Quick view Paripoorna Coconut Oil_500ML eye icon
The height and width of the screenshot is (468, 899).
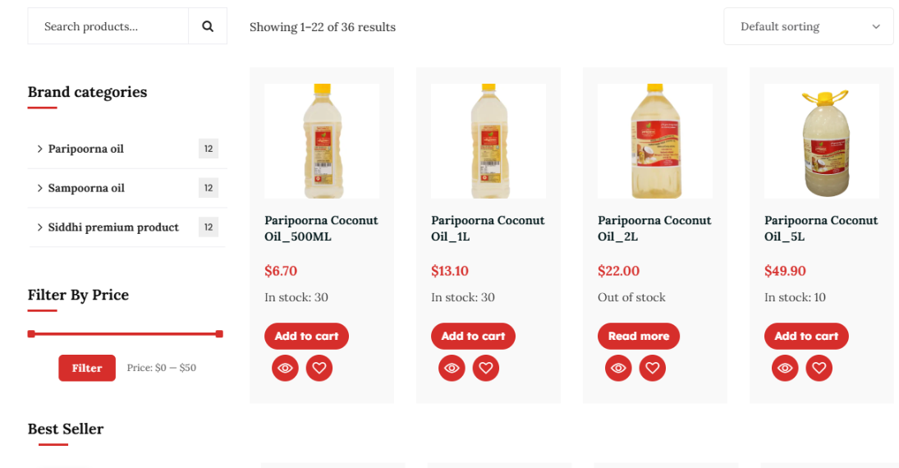point(285,368)
